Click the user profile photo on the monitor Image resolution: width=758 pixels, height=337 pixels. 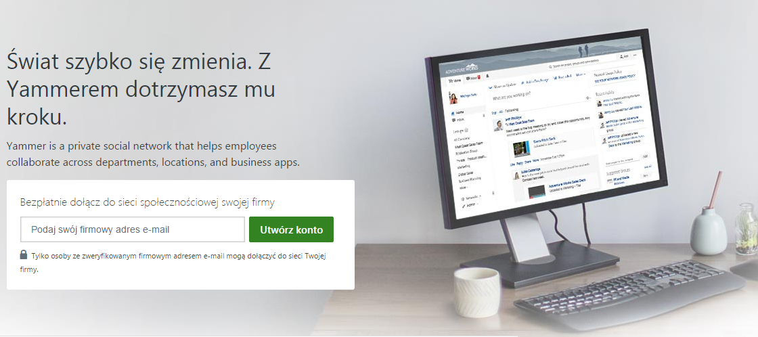tap(453, 99)
